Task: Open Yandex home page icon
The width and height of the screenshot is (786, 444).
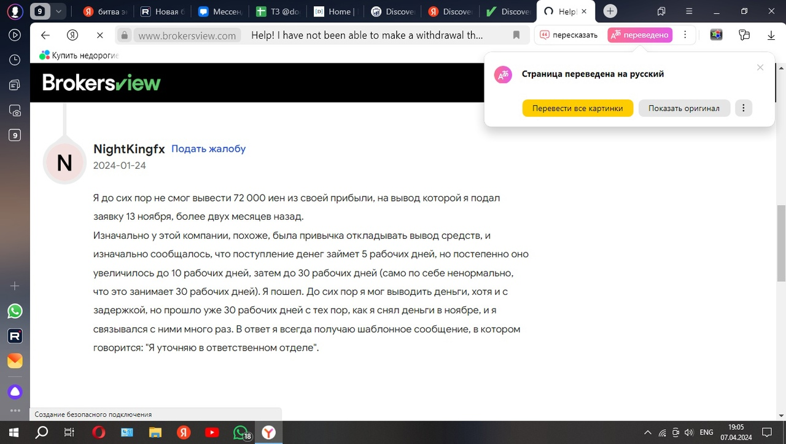Action: (72, 35)
